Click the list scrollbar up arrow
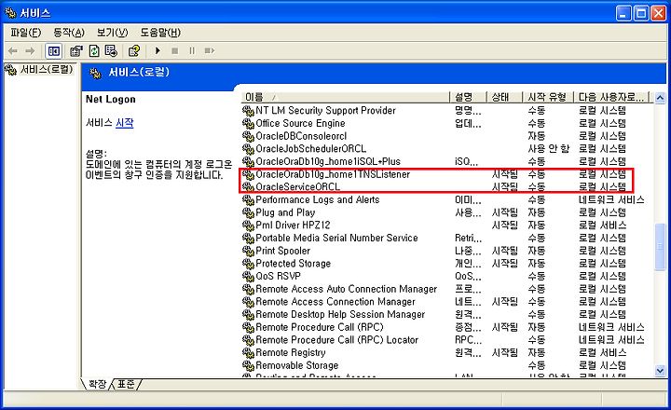Image resolution: width=671 pixels, height=410 pixels. (661, 98)
